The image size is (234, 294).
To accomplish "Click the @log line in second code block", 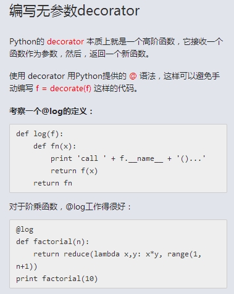I will coord(25,229).
